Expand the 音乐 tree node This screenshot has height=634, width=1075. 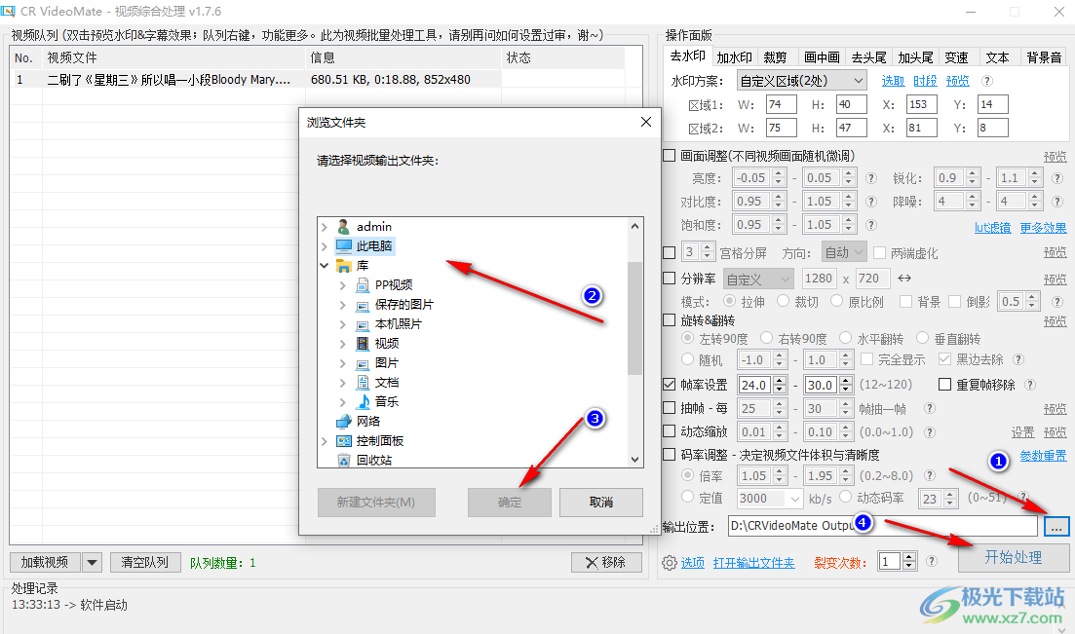343,401
